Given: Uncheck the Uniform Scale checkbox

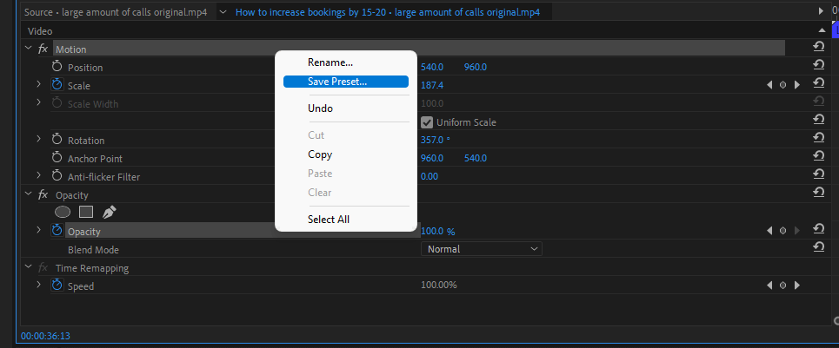Looking at the screenshot, I should [x=427, y=122].
